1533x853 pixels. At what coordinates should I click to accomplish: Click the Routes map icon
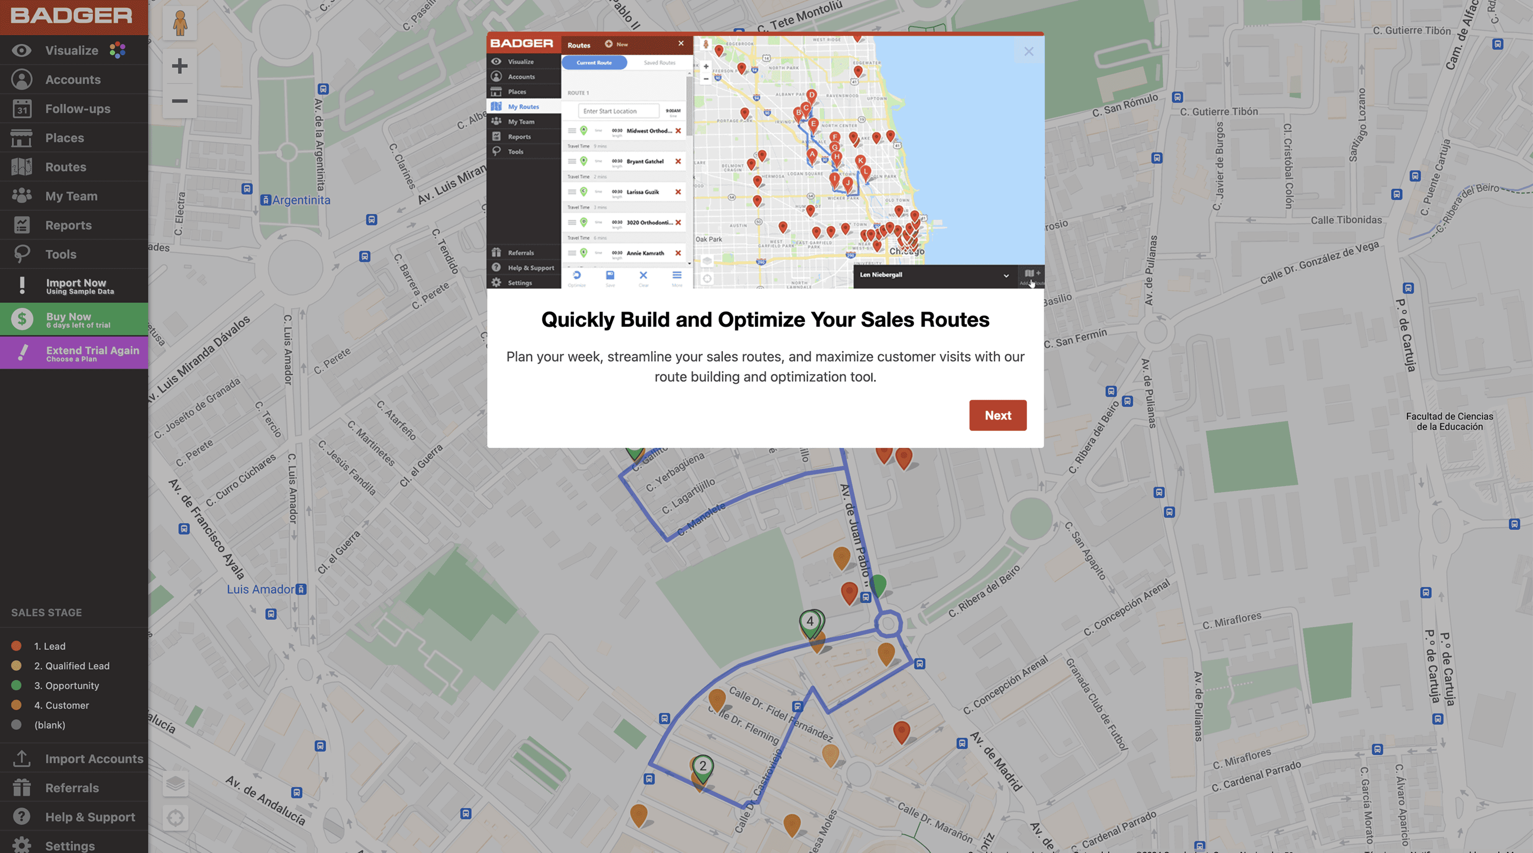pyautogui.click(x=21, y=167)
